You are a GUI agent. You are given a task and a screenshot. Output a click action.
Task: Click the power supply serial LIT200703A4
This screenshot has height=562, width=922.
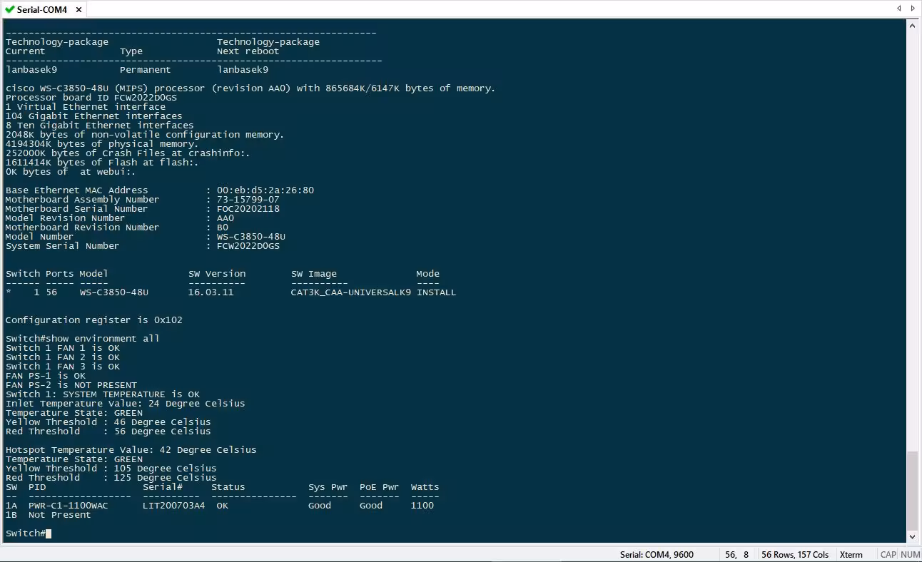[174, 506]
